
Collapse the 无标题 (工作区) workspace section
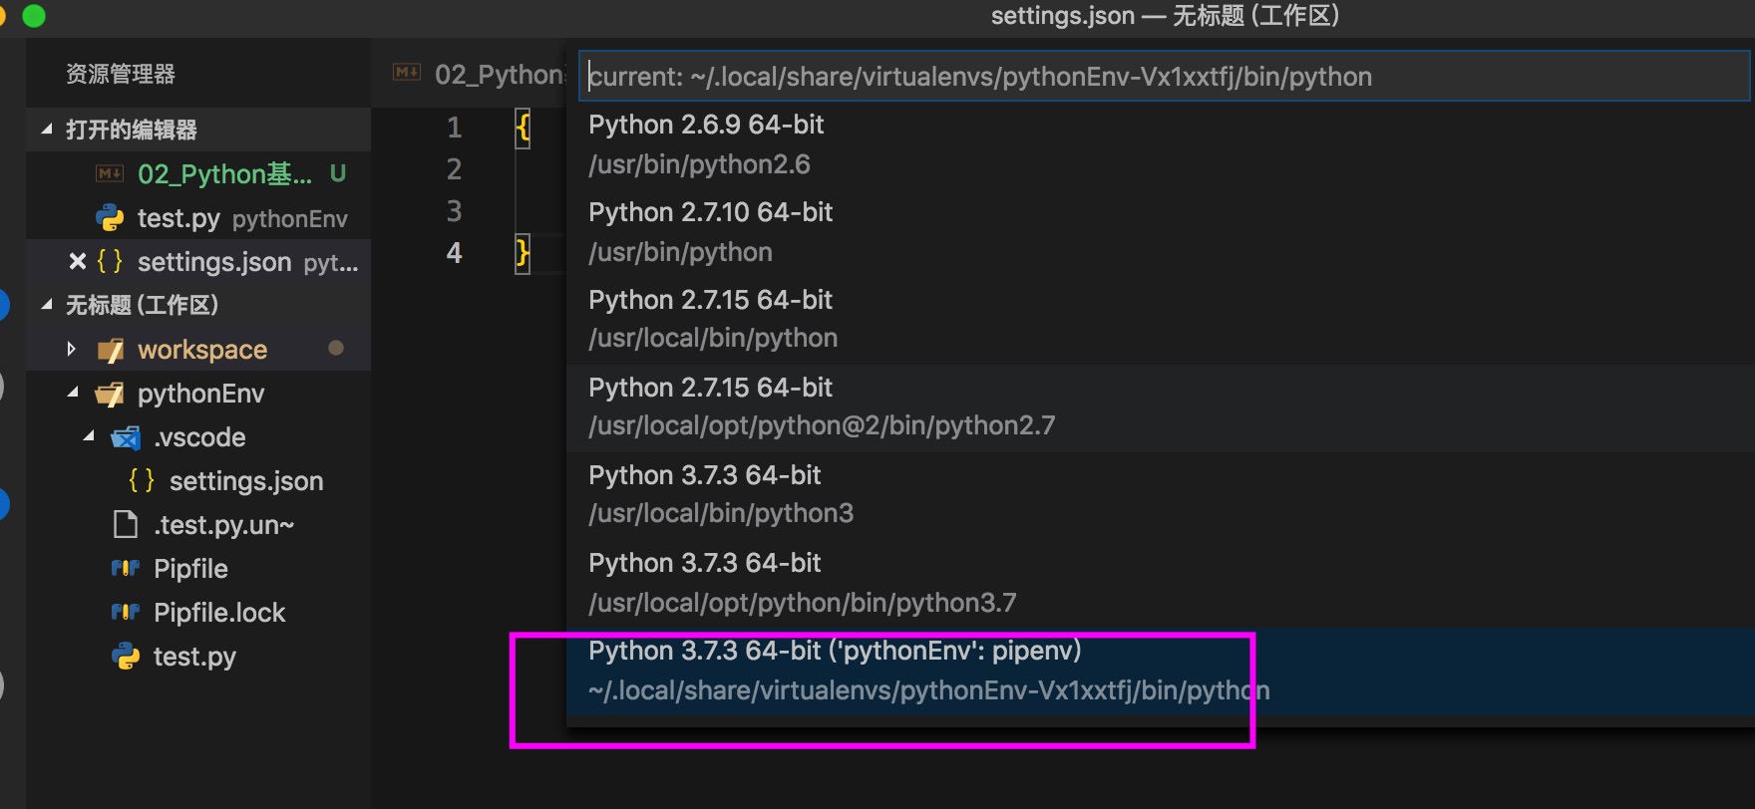pos(47,305)
